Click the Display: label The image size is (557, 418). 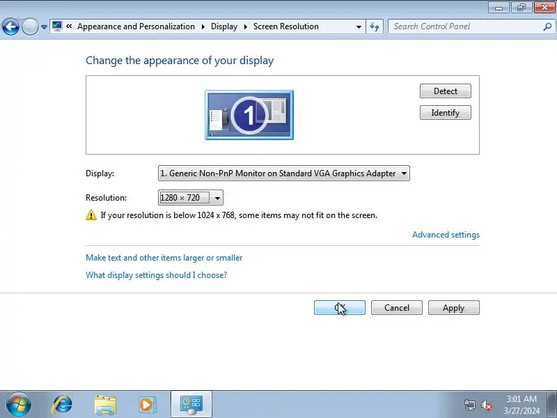coord(100,173)
